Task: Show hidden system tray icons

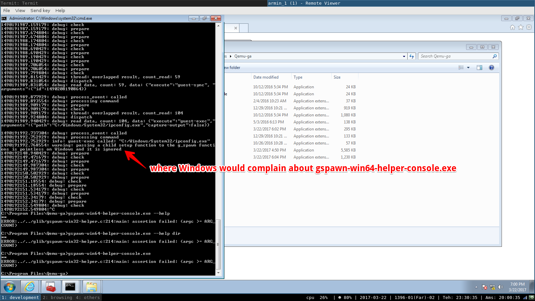Action: [476, 287]
